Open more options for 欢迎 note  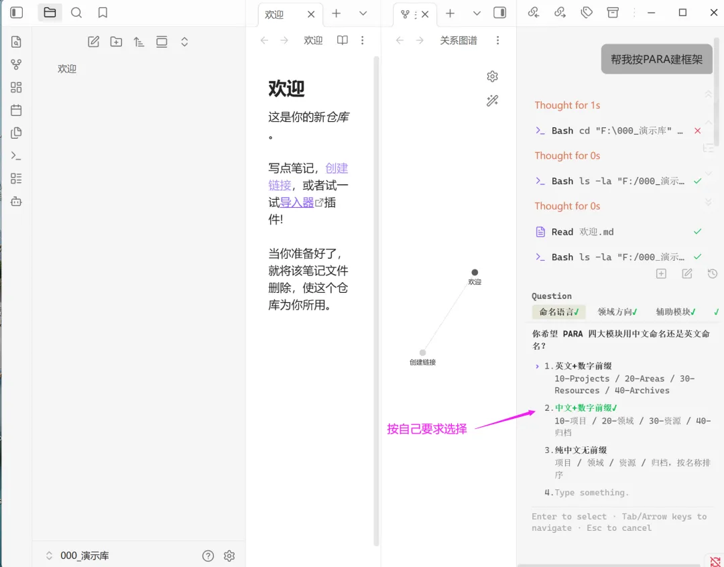(363, 41)
